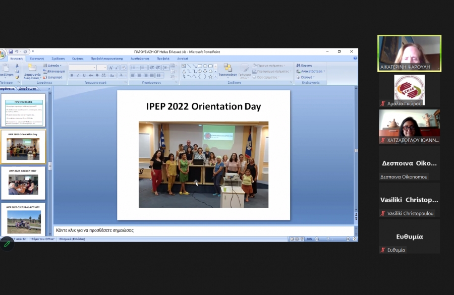Click the Redo icon in quick access toolbar

pos(25,52)
